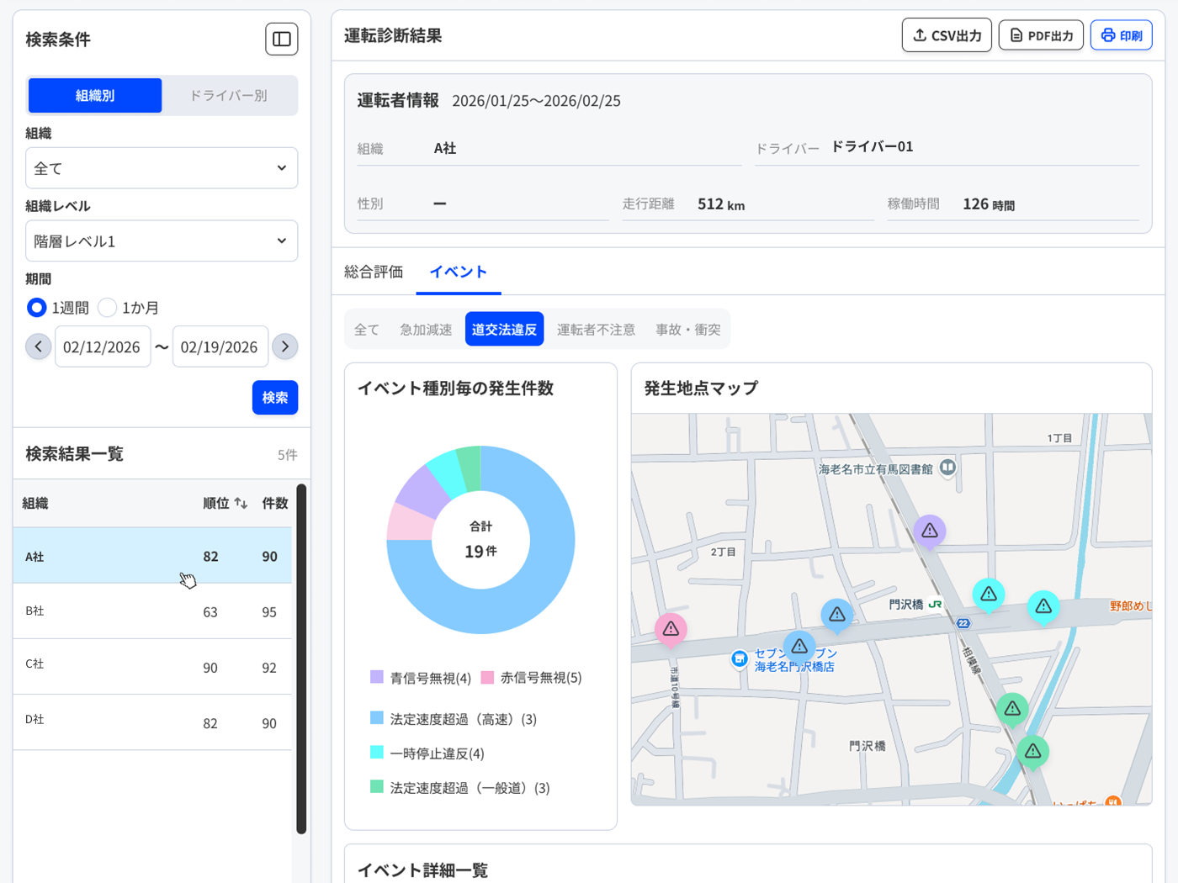The image size is (1178, 883).
Task: Select the 組織別 toggle
Action: pos(95,96)
